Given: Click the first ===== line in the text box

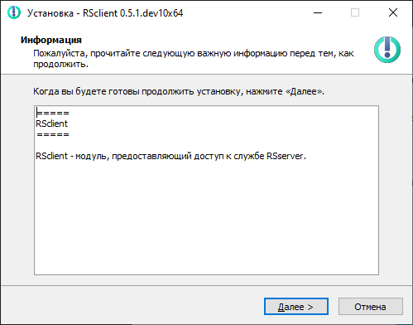Looking at the screenshot, I should 53,113.
